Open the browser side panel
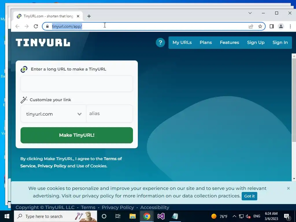Screen dimensions: 296x222 click(x=272, y=26)
